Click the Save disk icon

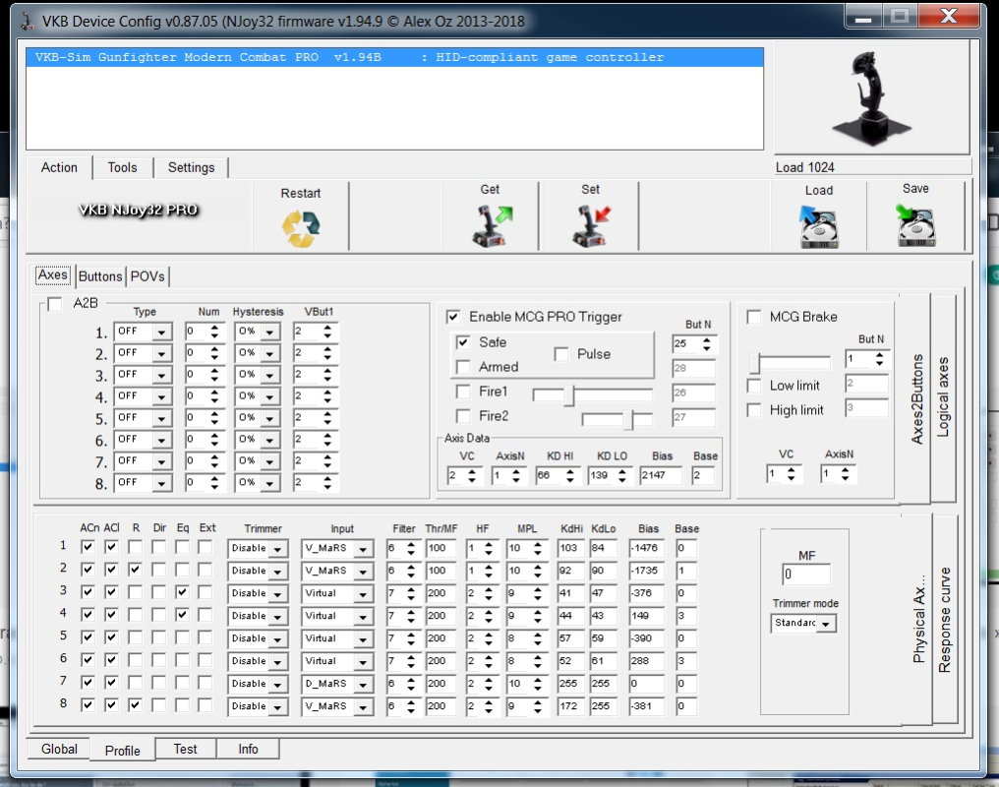coord(915,225)
